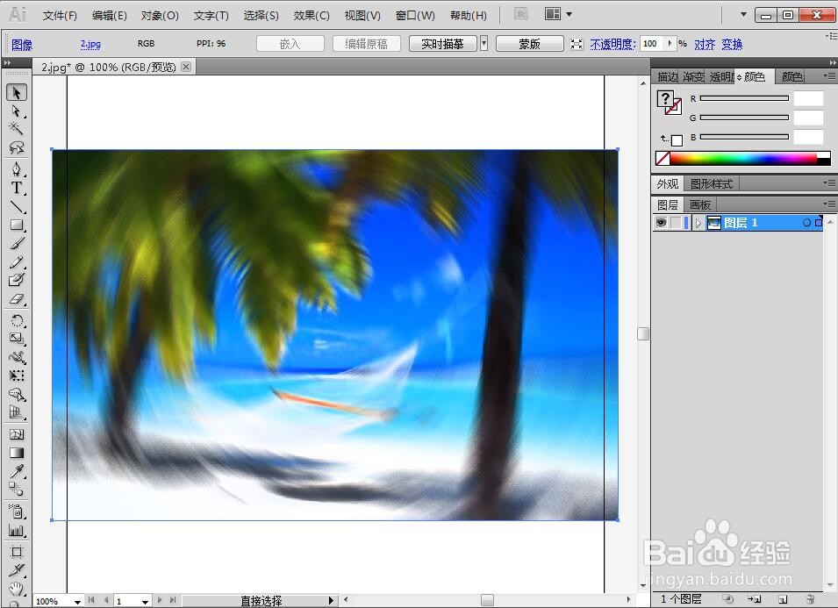
Task: Select the Blend tool
Action: [x=17, y=489]
